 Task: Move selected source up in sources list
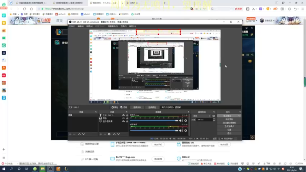click(x=114, y=134)
